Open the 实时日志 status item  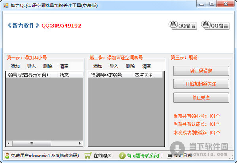[183, 156]
